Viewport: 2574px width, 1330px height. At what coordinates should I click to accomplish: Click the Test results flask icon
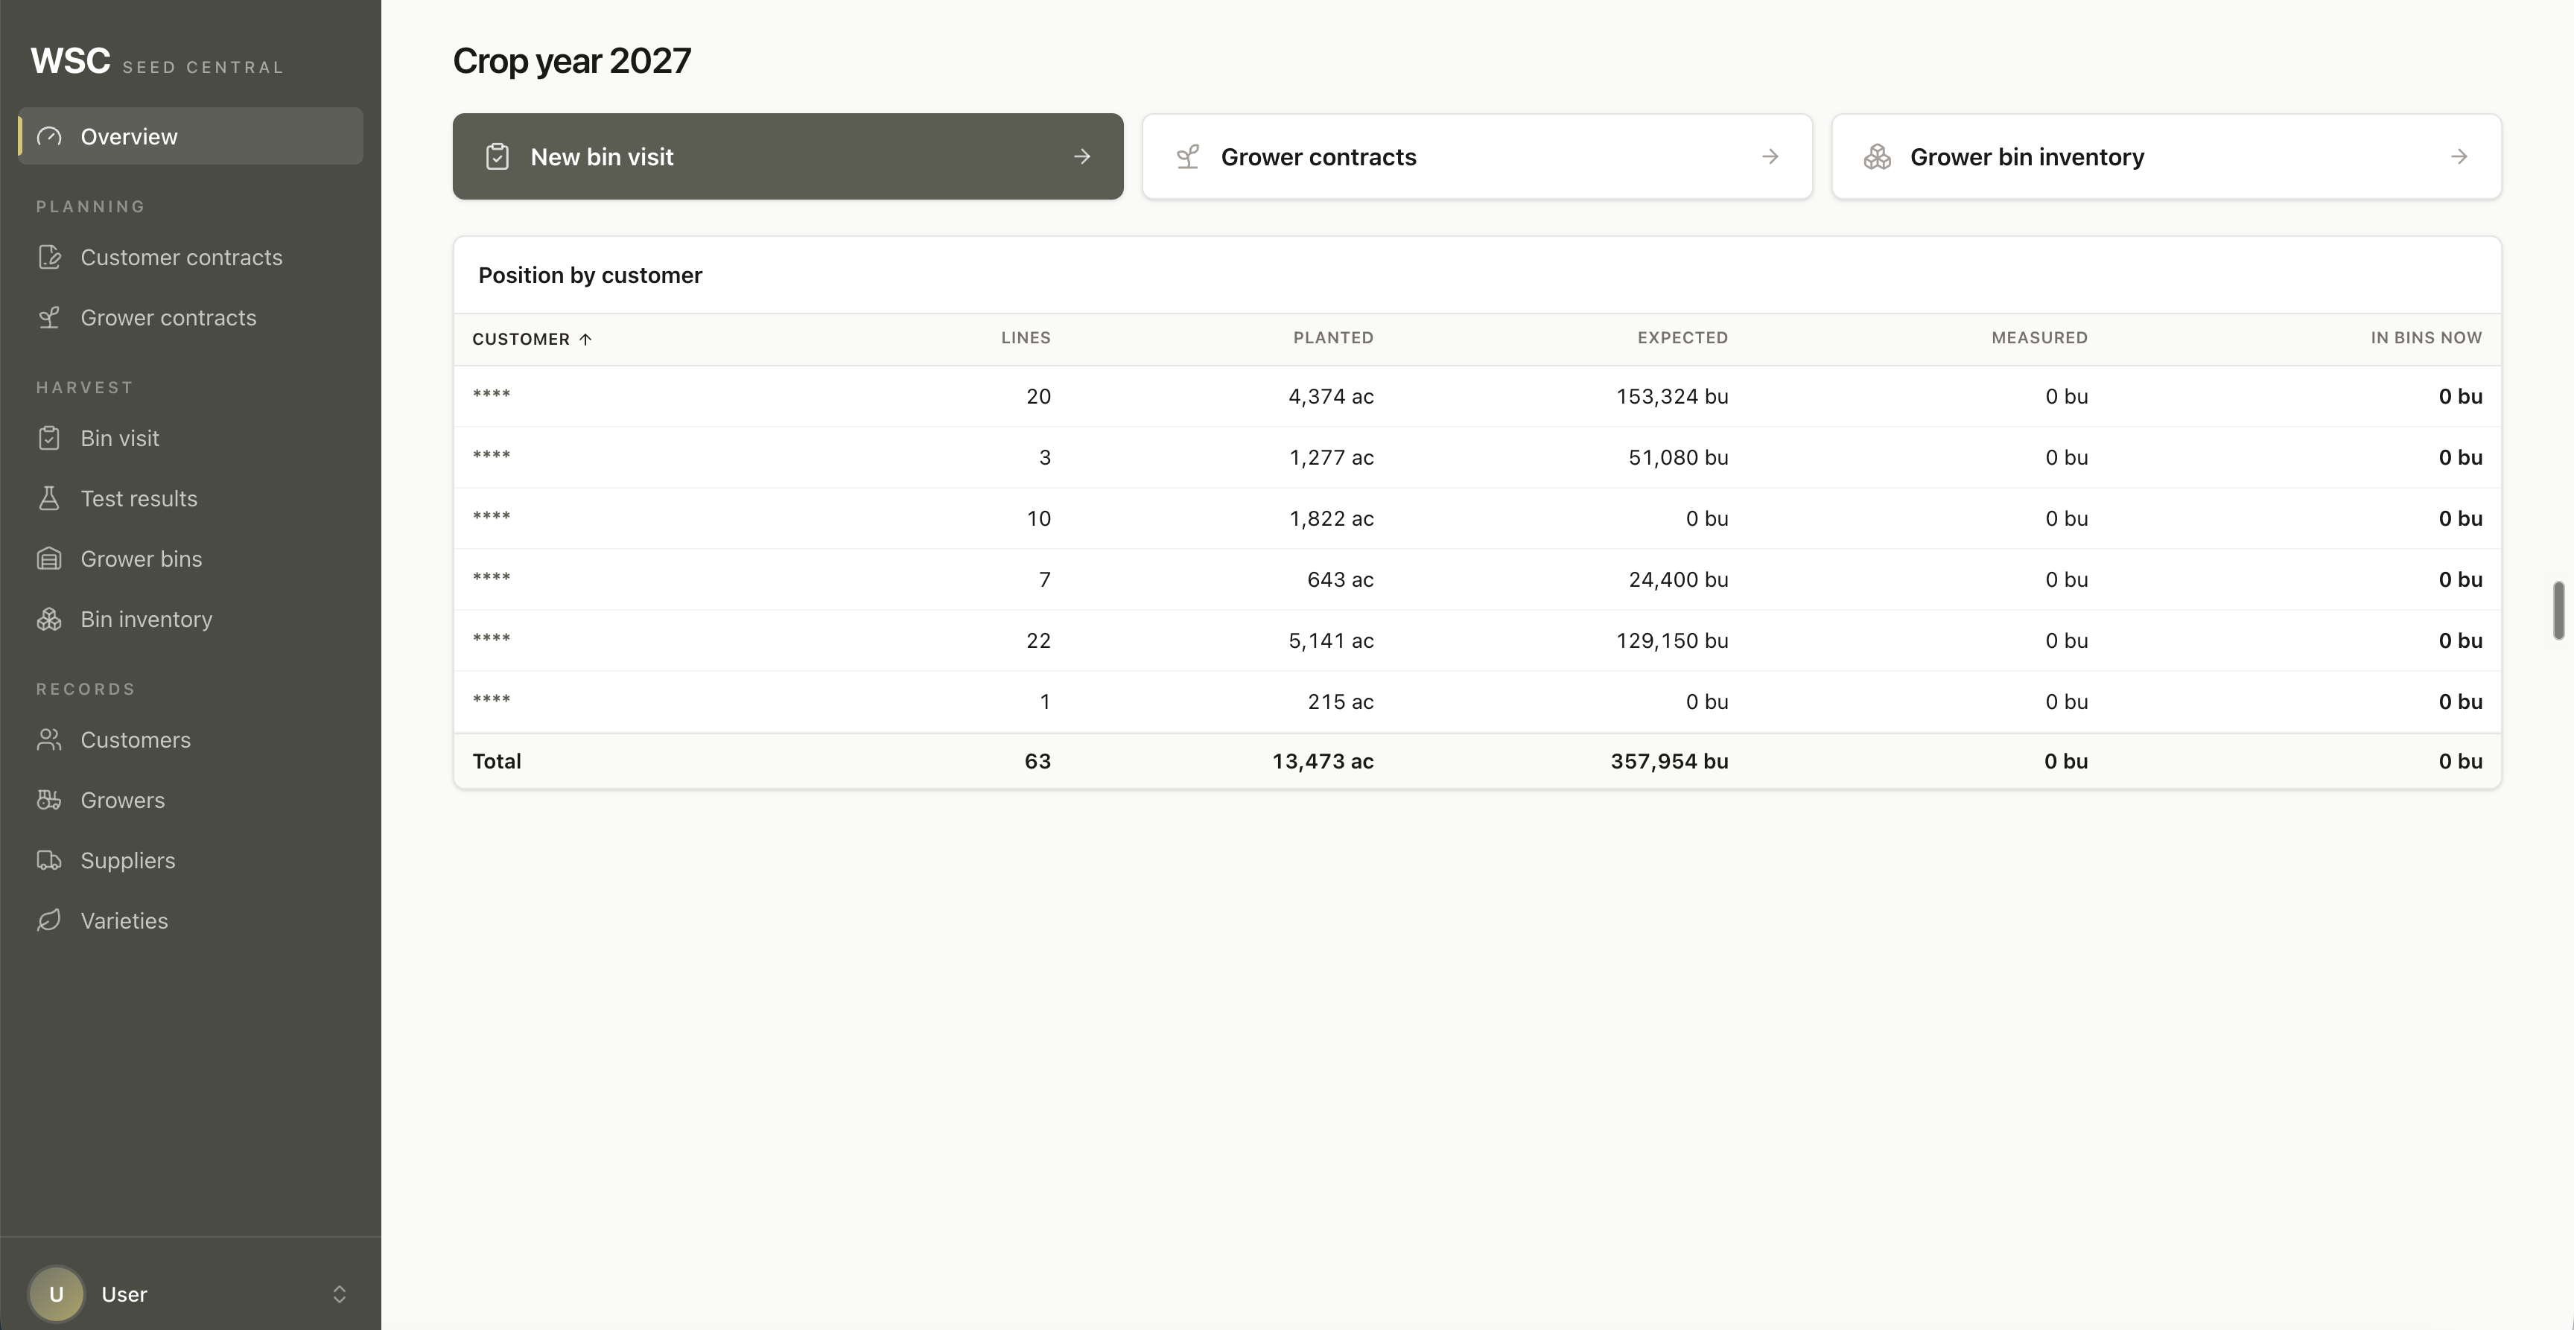tap(49, 499)
